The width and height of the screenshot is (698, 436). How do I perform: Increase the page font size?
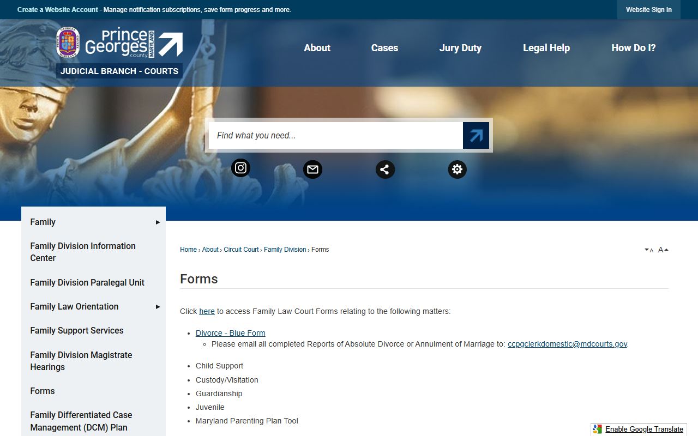663,250
